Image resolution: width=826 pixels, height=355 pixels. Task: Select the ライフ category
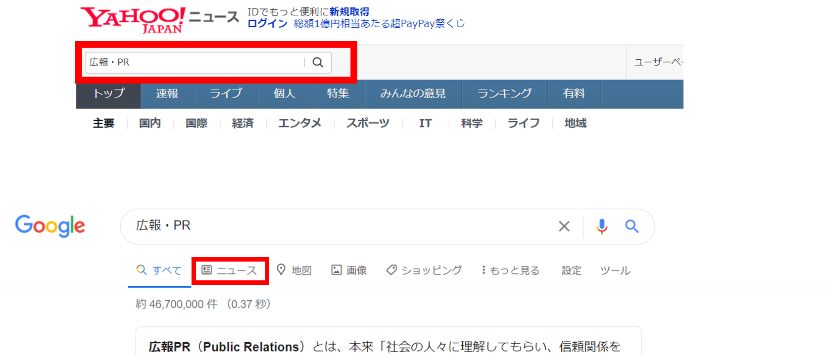(x=524, y=123)
